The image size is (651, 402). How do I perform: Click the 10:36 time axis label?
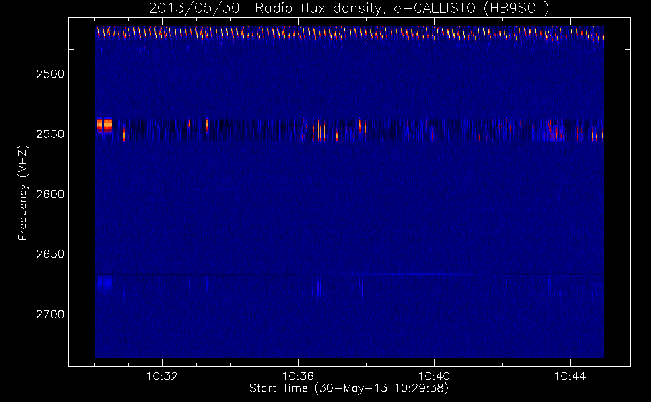tap(298, 376)
